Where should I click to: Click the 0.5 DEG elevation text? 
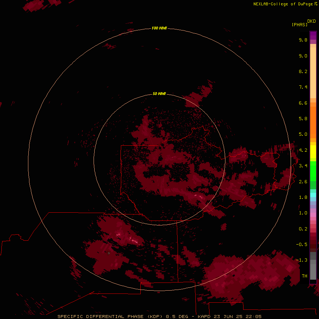pos(178,317)
